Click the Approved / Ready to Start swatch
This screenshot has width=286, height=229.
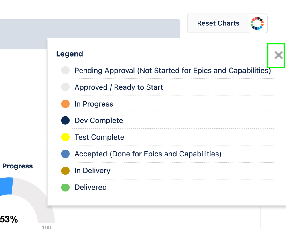coord(65,87)
